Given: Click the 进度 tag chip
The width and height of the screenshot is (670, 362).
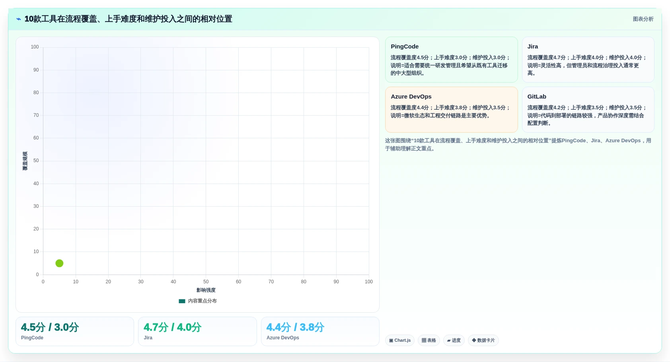Looking at the screenshot, I should [454, 341].
